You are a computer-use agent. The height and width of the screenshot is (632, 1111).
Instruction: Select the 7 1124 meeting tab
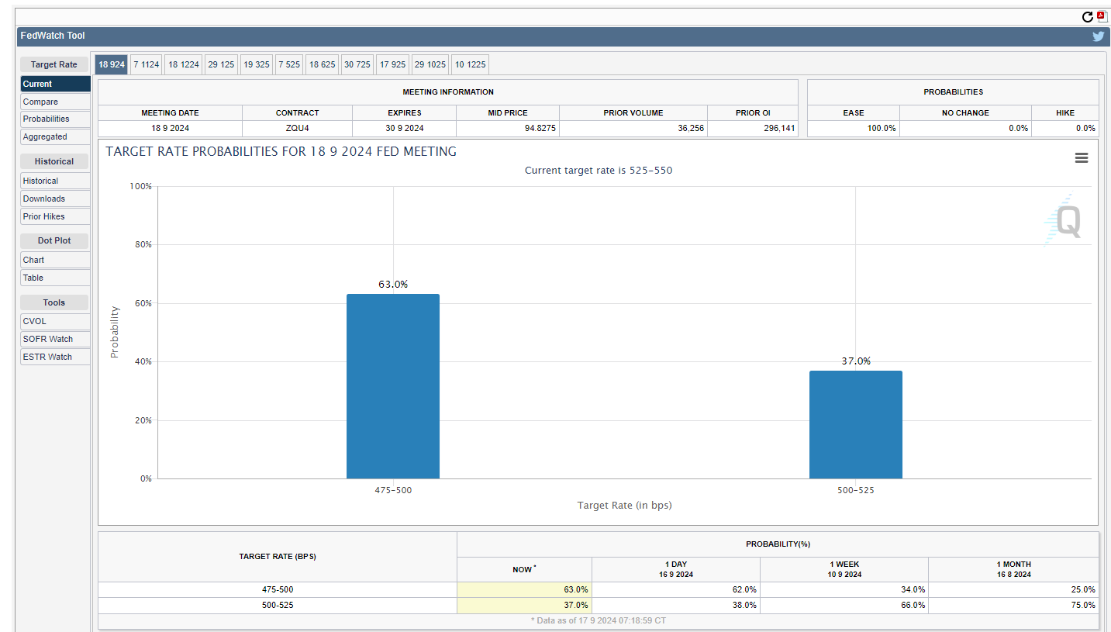click(x=146, y=64)
